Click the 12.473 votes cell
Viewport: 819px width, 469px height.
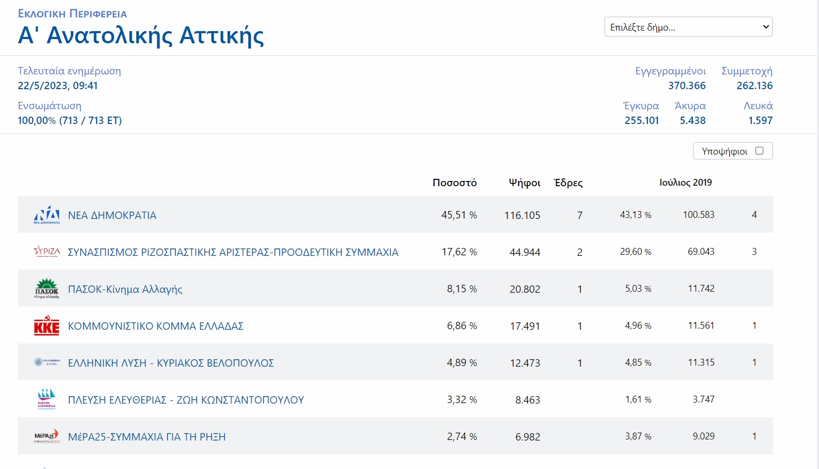point(525,363)
